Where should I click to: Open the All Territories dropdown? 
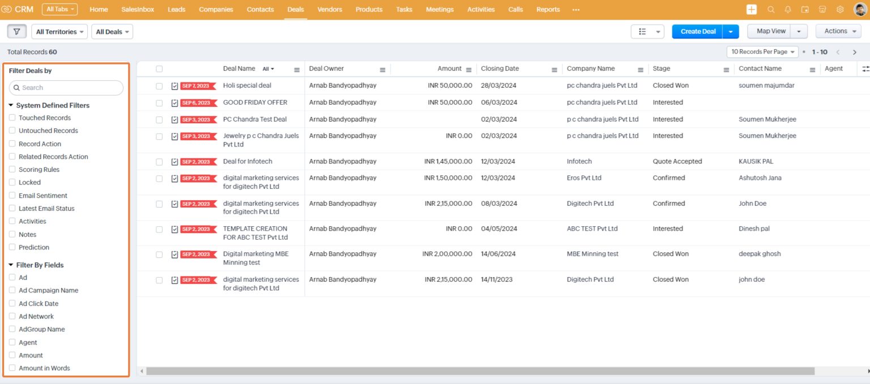coord(59,31)
